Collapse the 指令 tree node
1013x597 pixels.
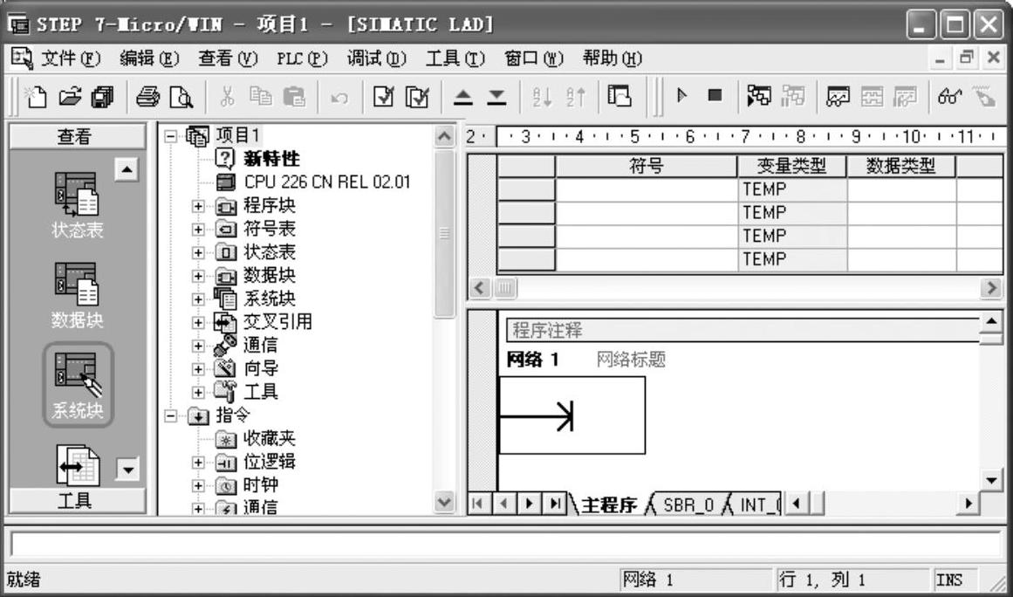coord(170,416)
